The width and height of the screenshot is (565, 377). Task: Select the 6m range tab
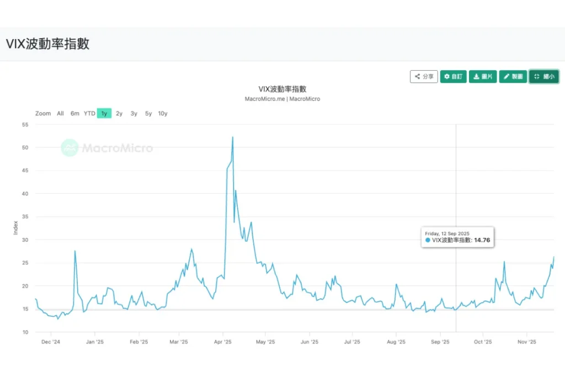(75, 113)
